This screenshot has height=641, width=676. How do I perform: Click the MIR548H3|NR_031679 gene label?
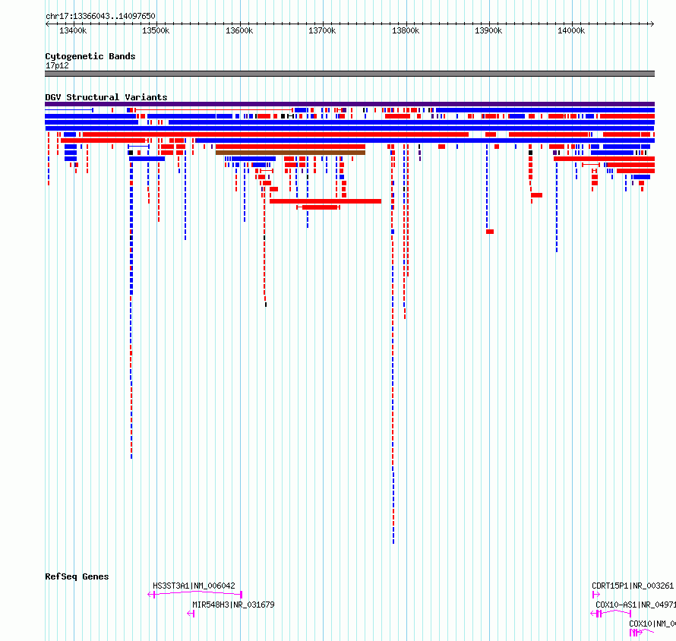[x=233, y=605]
